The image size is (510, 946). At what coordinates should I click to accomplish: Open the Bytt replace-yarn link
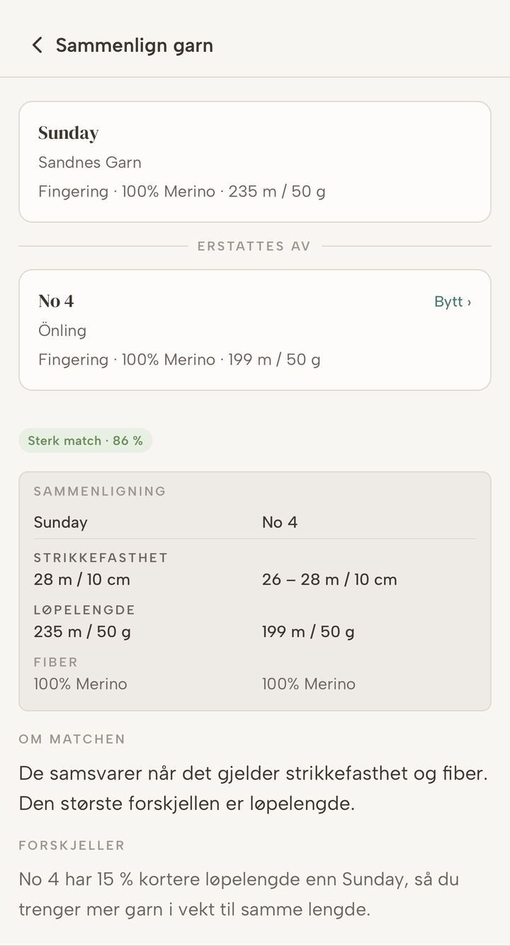pyautogui.click(x=453, y=302)
